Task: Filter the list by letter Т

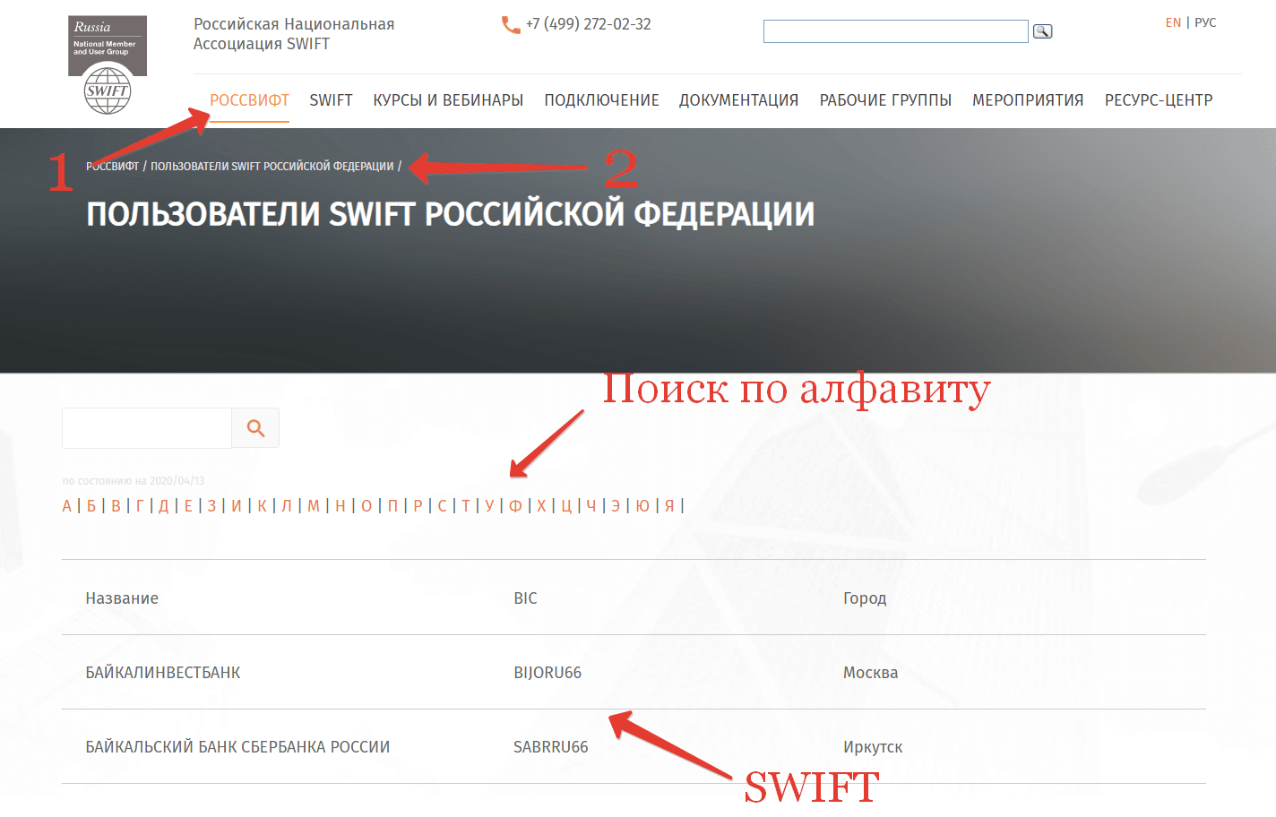Action: coord(466,506)
